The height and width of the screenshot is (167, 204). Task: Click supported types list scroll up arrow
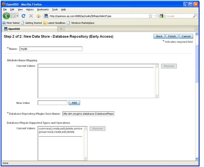tap(85, 129)
